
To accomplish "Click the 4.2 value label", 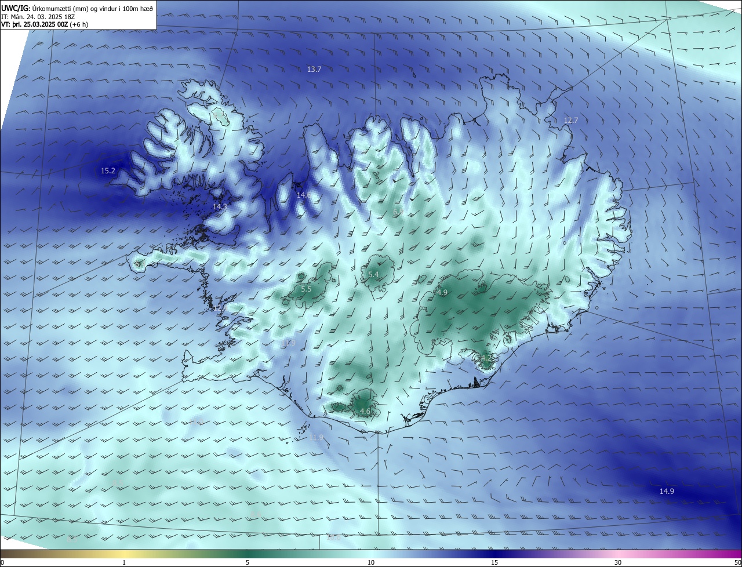I will tap(487, 359).
